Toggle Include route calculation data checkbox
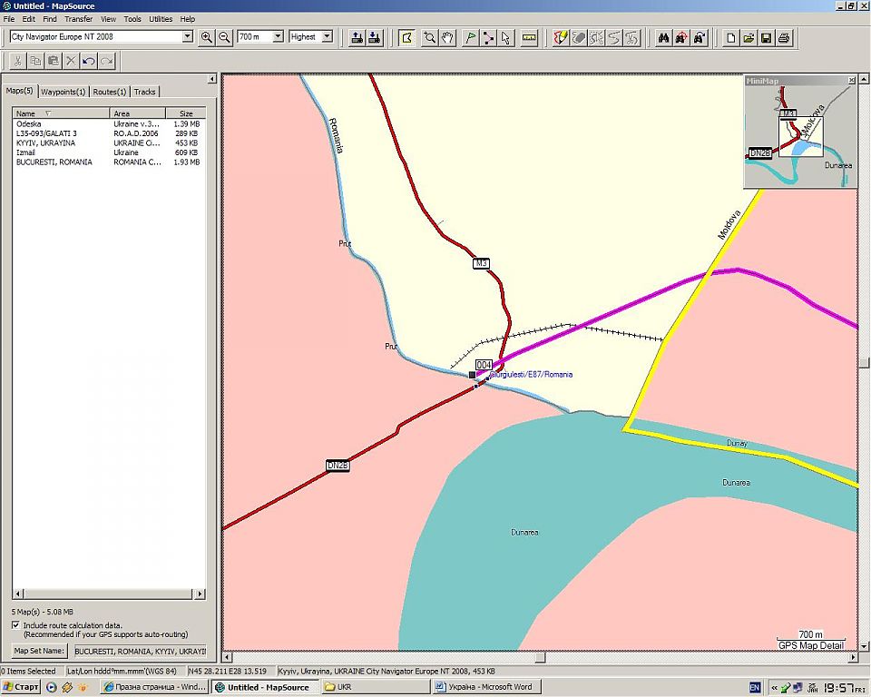 pos(16,625)
